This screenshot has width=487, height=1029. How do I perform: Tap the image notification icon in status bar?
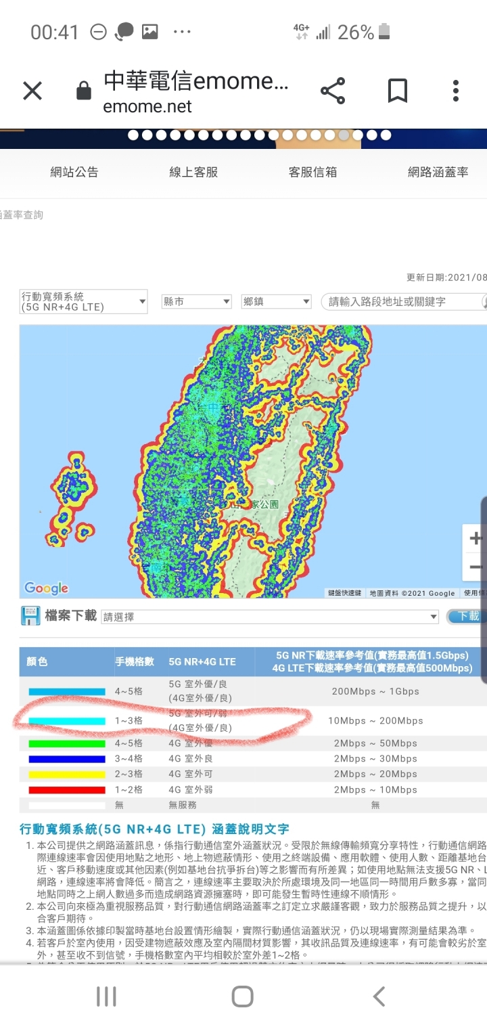point(149,31)
